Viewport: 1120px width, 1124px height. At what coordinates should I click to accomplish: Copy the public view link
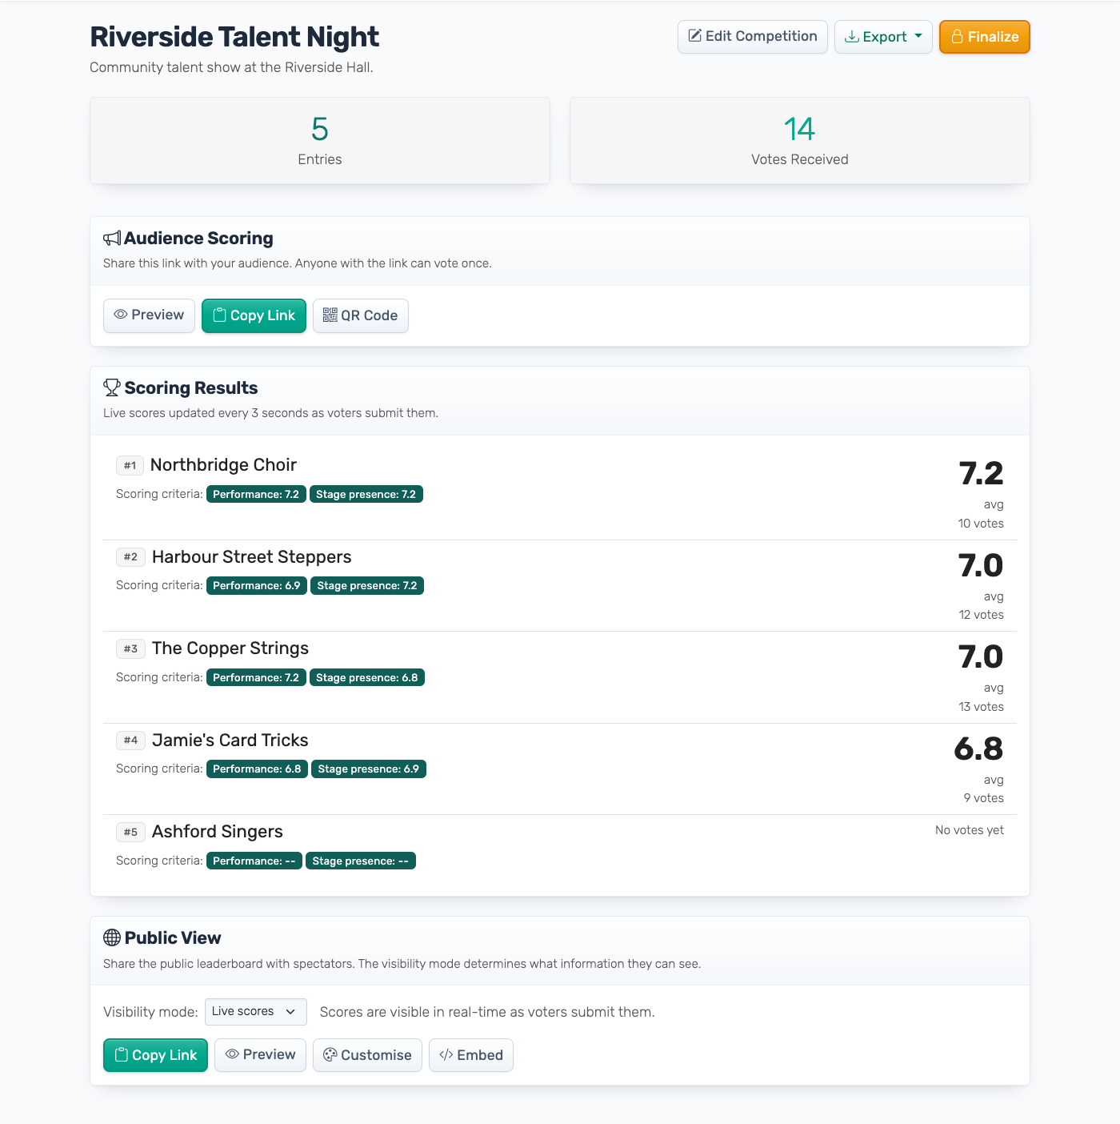[155, 1055]
